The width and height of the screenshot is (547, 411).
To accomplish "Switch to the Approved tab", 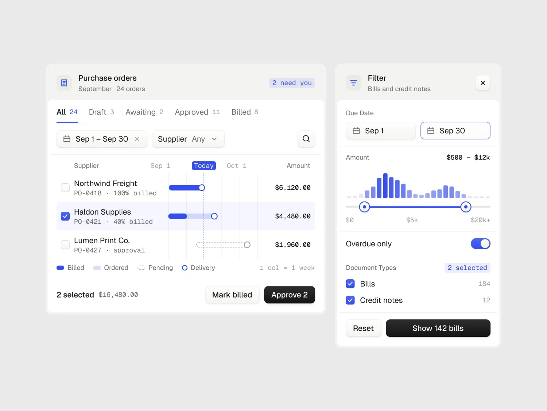I will [197, 112].
